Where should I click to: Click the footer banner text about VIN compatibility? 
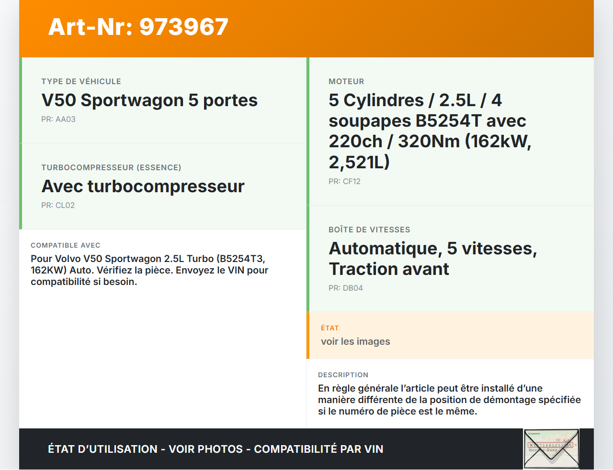[x=216, y=449]
